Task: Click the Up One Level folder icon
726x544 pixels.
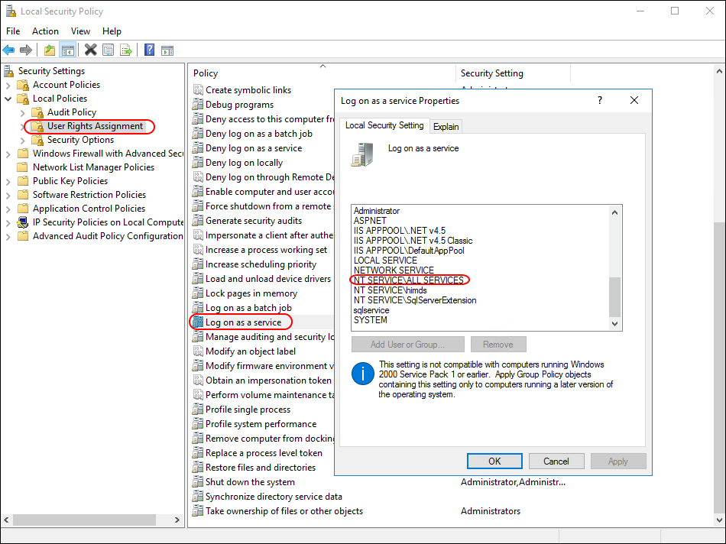Action: point(50,50)
